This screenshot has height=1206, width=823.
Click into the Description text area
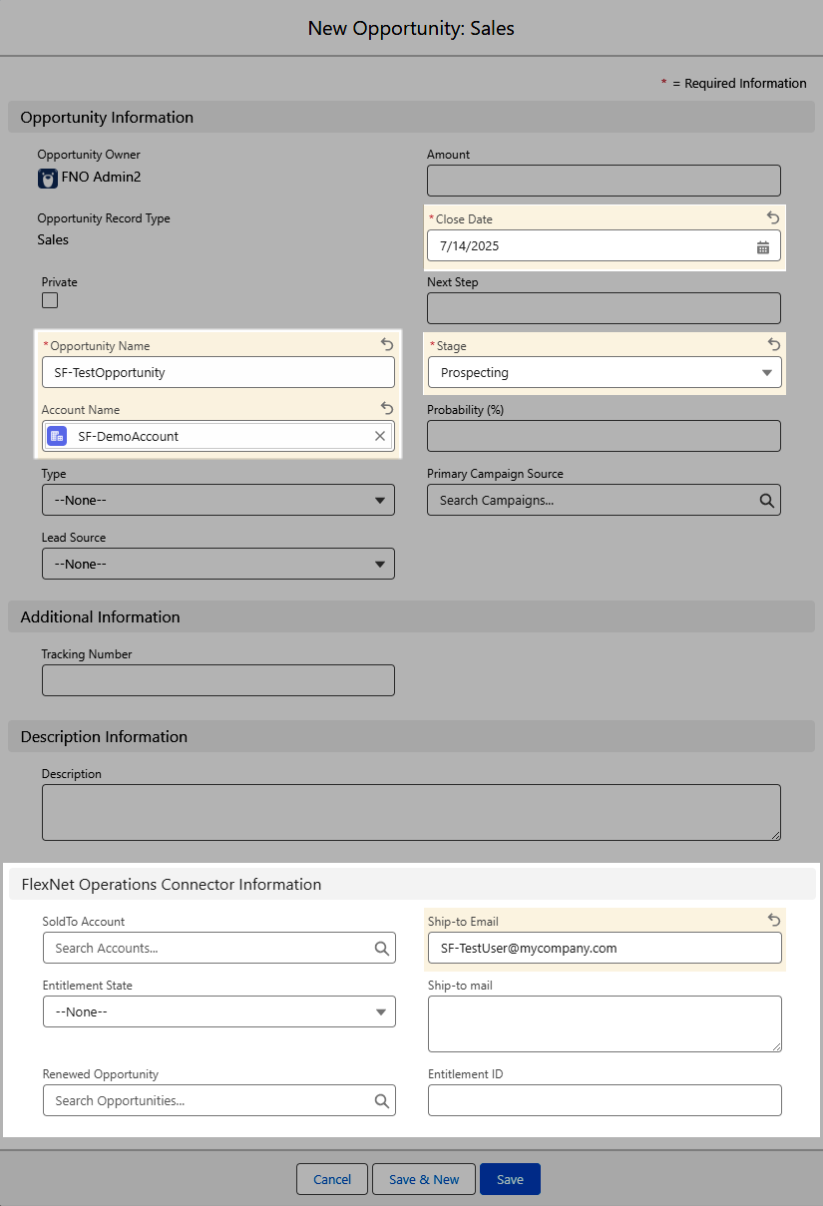pos(411,812)
